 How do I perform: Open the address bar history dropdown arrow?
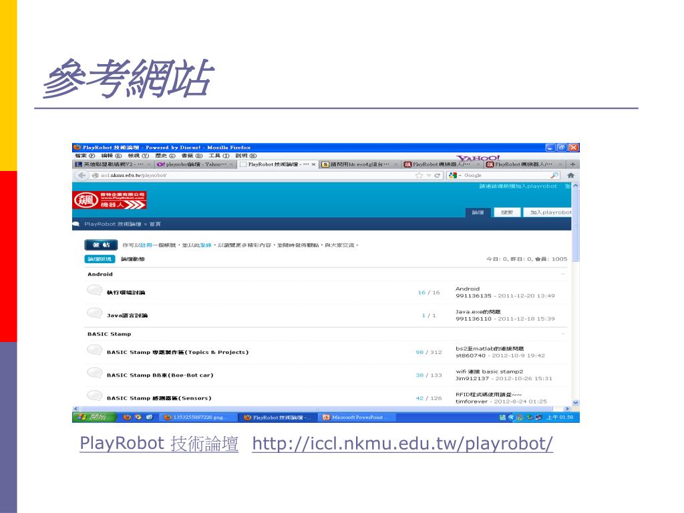pyautogui.click(x=429, y=176)
